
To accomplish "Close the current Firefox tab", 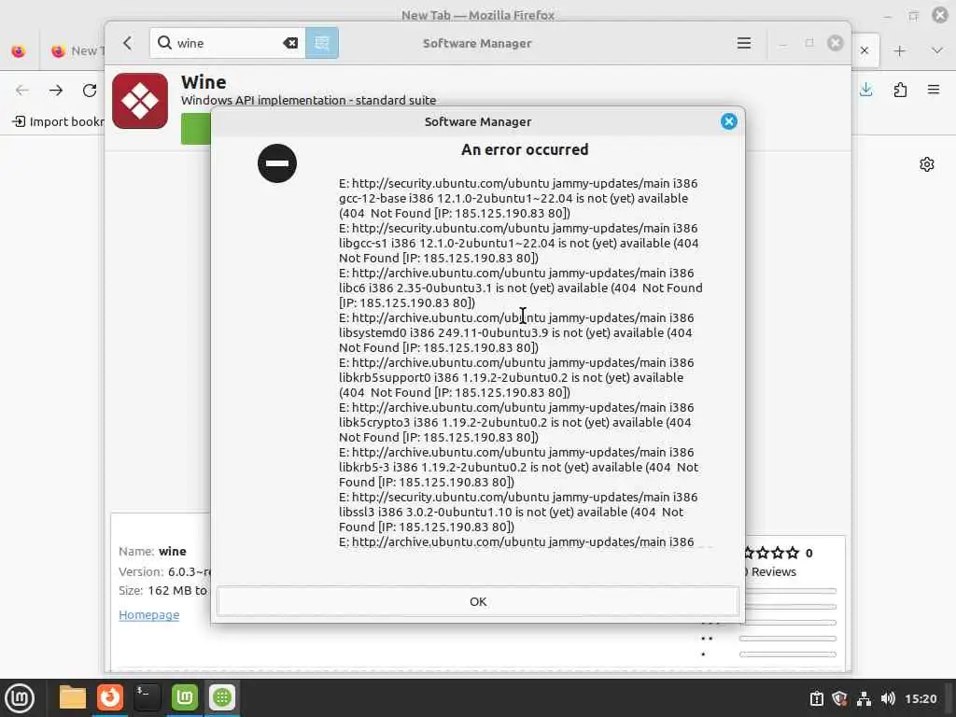I will 864,51.
